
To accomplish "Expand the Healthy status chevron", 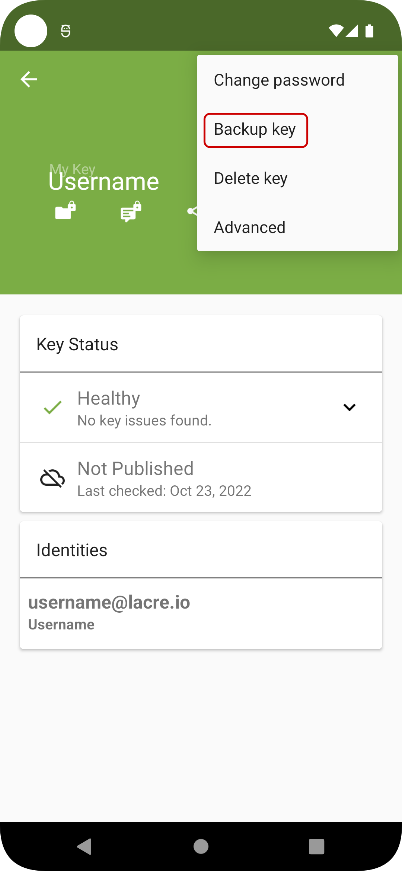I will (x=350, y=407).
